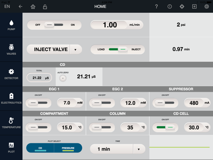
Task: Select the Temperature thermometer icon
Action: (11, 120)
